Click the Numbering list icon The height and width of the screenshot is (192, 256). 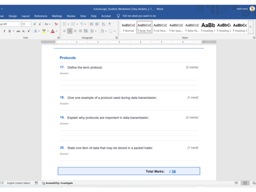coord(73,24)
